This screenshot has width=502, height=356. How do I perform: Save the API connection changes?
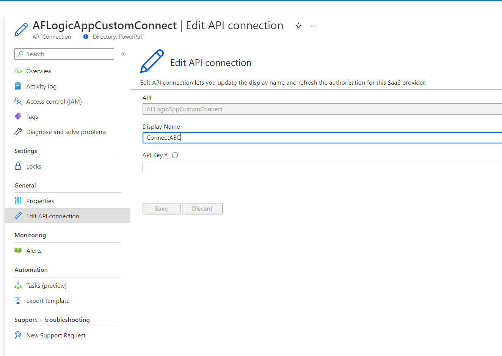[x=161, y=208]
